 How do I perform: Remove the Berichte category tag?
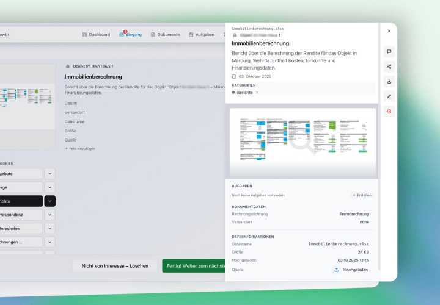(257, 92)
